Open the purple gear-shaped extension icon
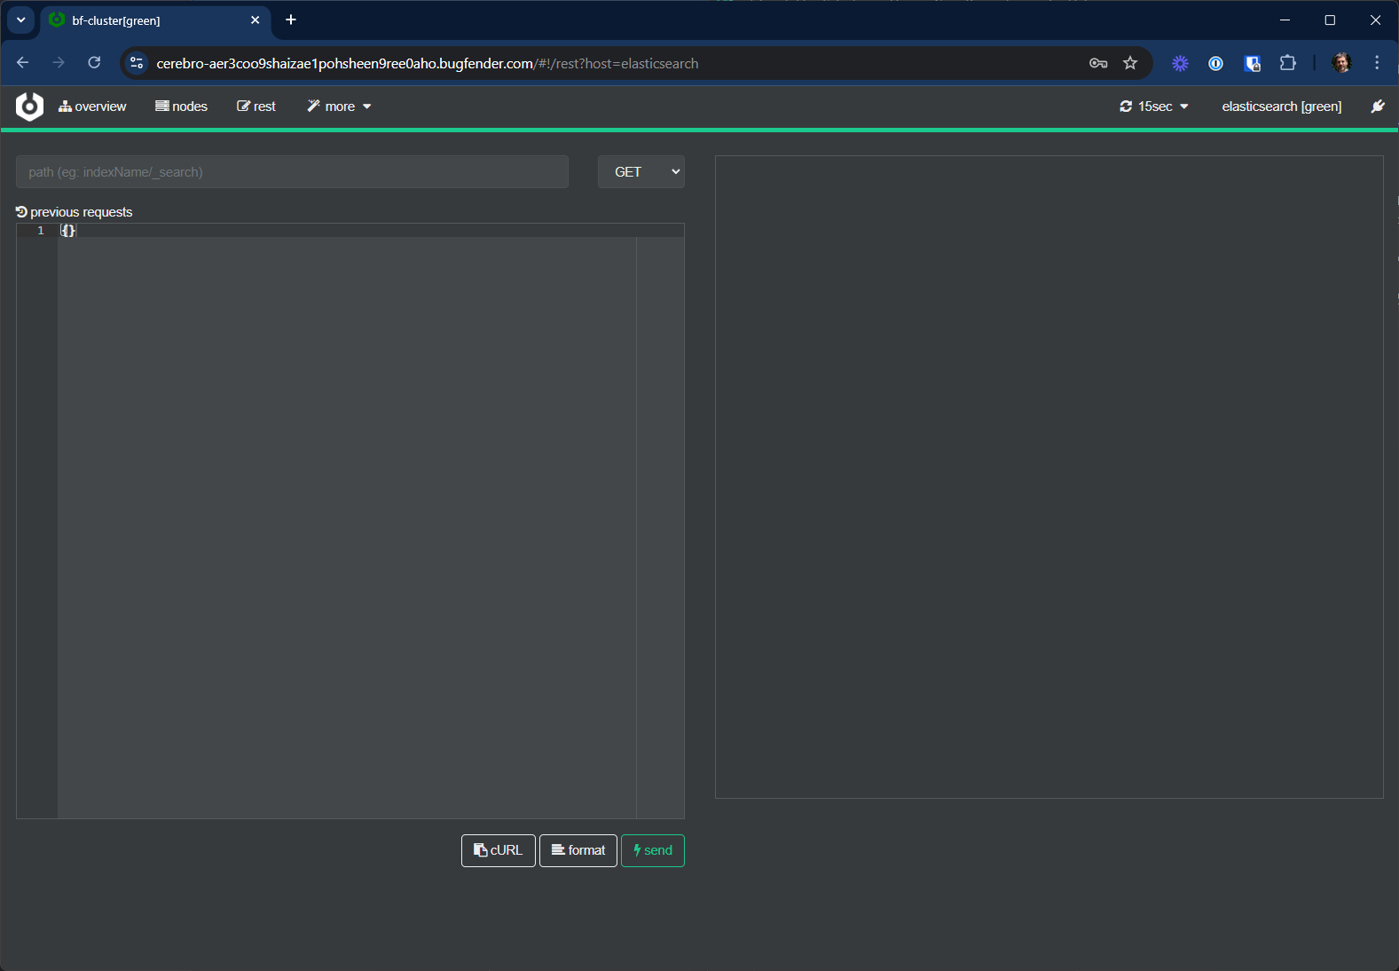The image size is (1399, 971). [x=1180, y=63]
